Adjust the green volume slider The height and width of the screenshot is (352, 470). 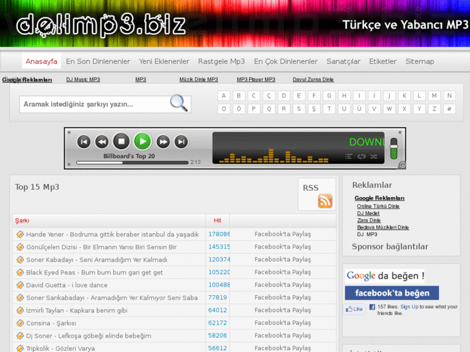point(394,149)
